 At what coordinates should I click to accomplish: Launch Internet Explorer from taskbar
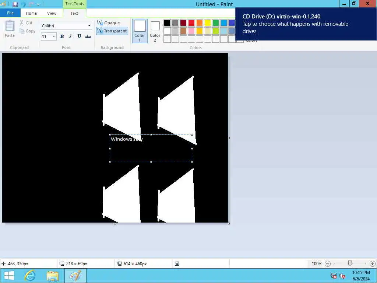click(x=30, y=276)
